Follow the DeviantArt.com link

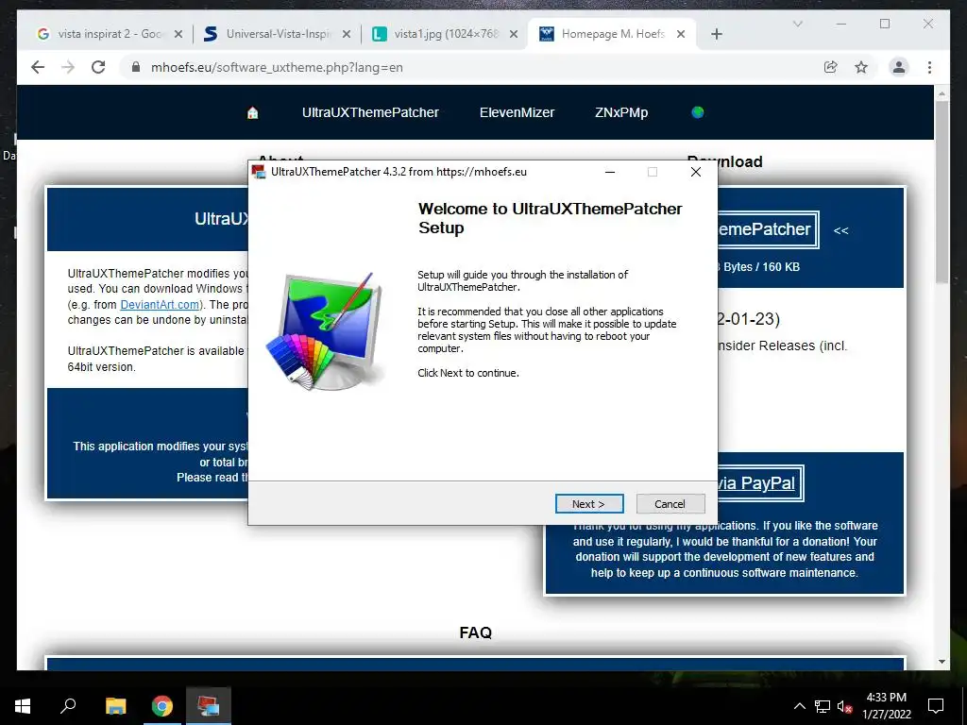160,305
